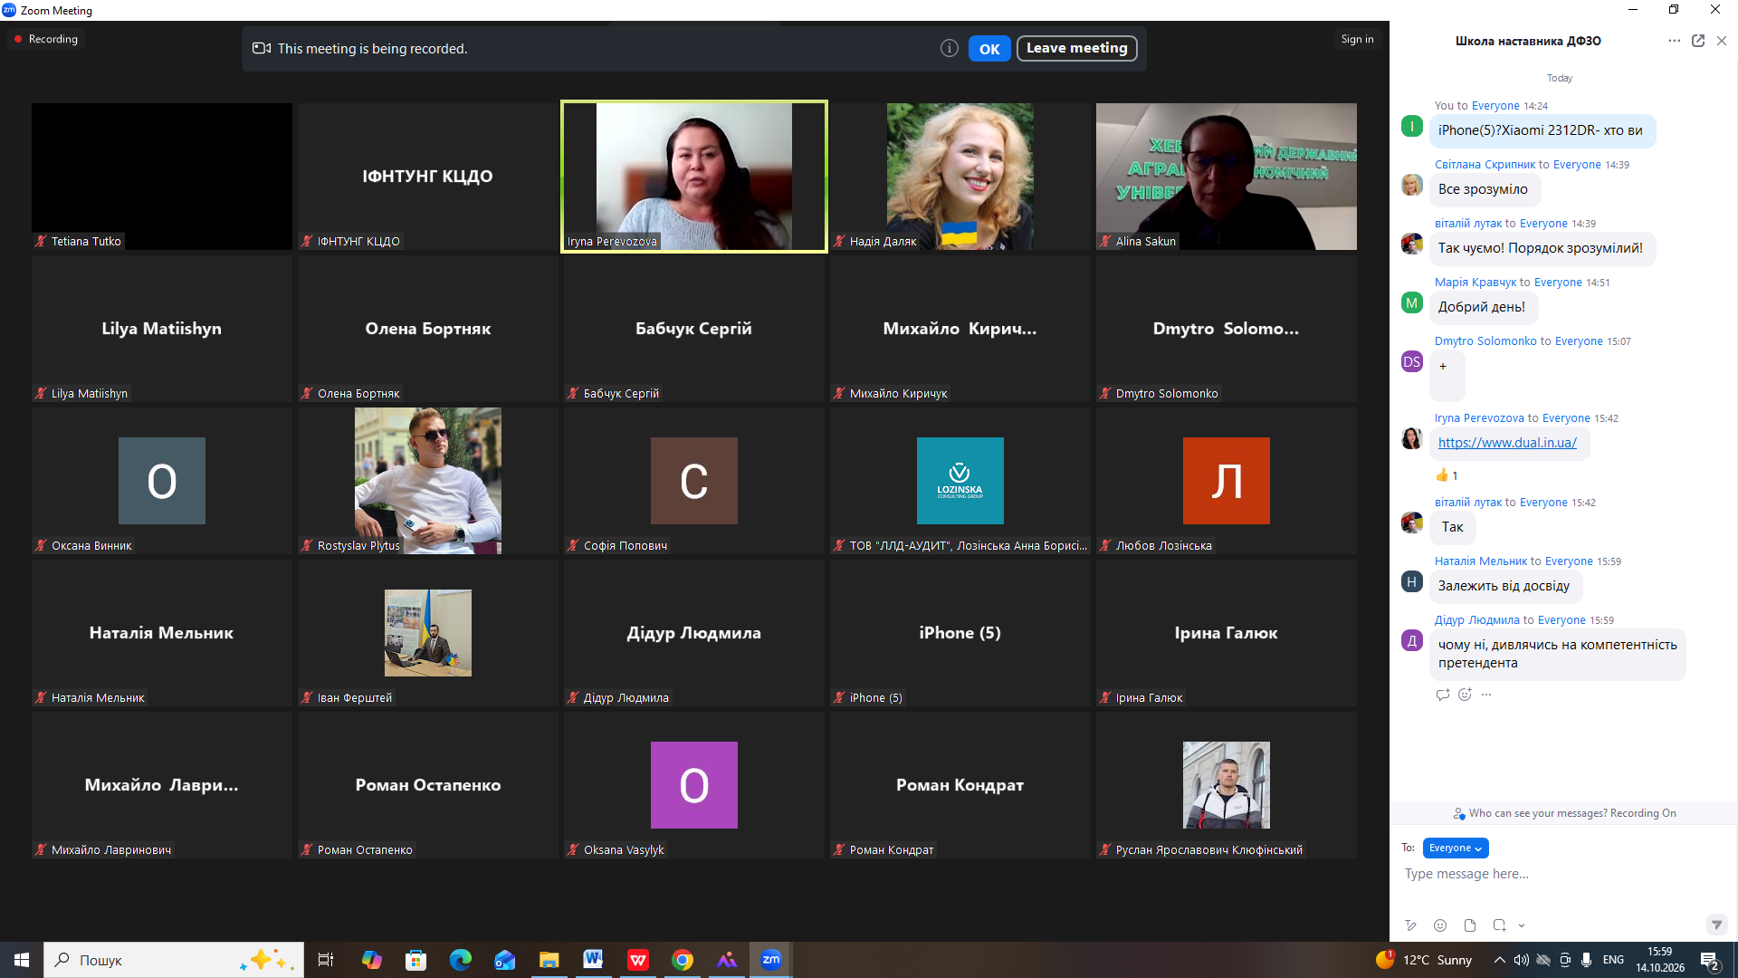Open the Windows Start menu
The height and width of the screenshot is (978, 1738).
tap(22, 960)
